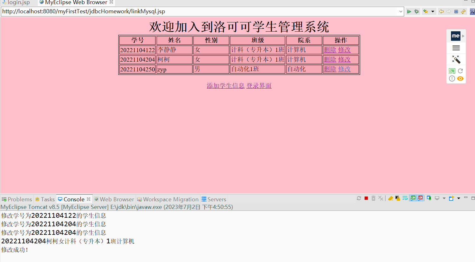Toggle the orange eye icon in floating panel
Image resolution: width=475 pixels, height=262 pixels.
point(460,78)
